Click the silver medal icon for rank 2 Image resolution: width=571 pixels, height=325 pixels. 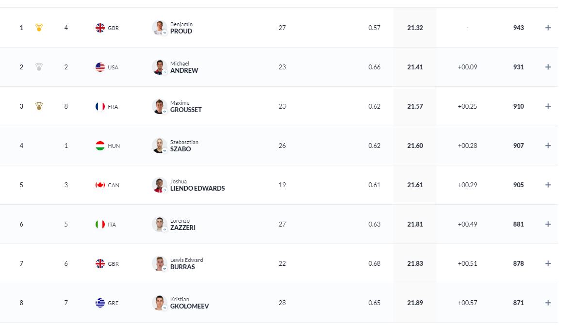point(39,67)
